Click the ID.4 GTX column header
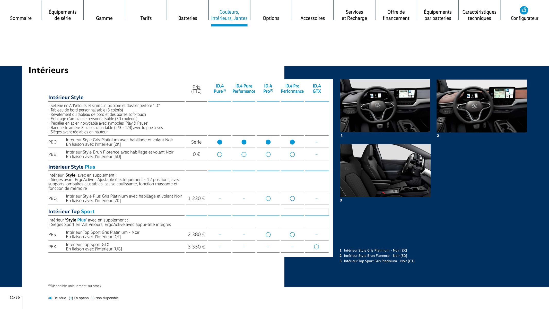 point(317,89)
